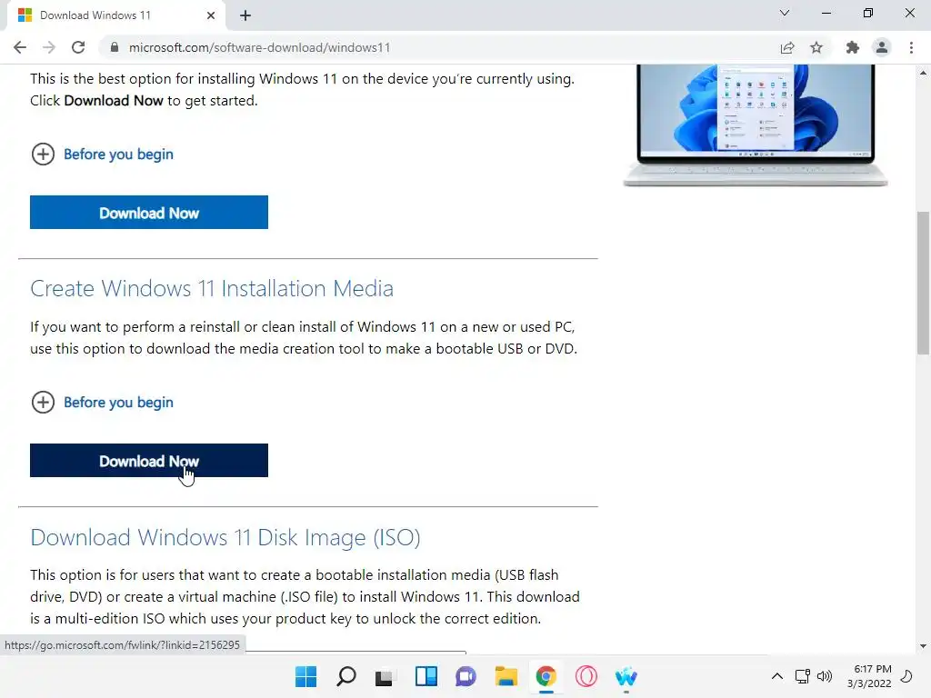Open a new tab with plus icon
931x698 pixels.
pos(245,15)
